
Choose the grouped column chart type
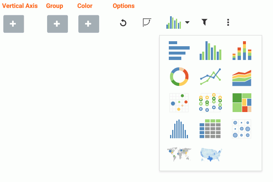coord(210,50)
